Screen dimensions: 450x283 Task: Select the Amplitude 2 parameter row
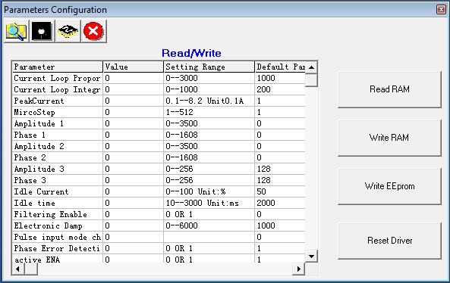coord(159,146)
